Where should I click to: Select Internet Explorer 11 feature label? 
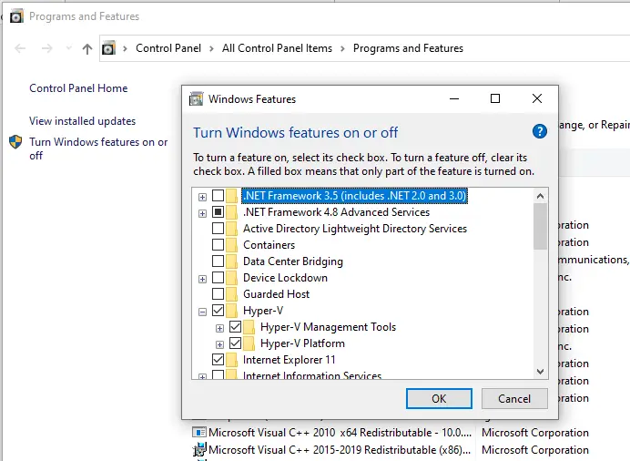(289, 360)
